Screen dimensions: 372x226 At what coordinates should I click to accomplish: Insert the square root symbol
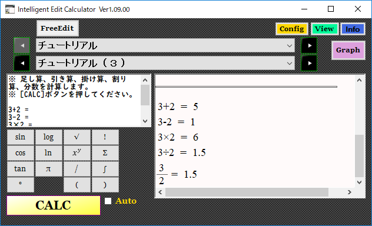[x=77, y=137]
